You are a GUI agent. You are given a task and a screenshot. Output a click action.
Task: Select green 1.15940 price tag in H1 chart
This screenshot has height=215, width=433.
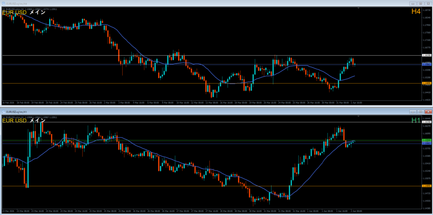427,140
